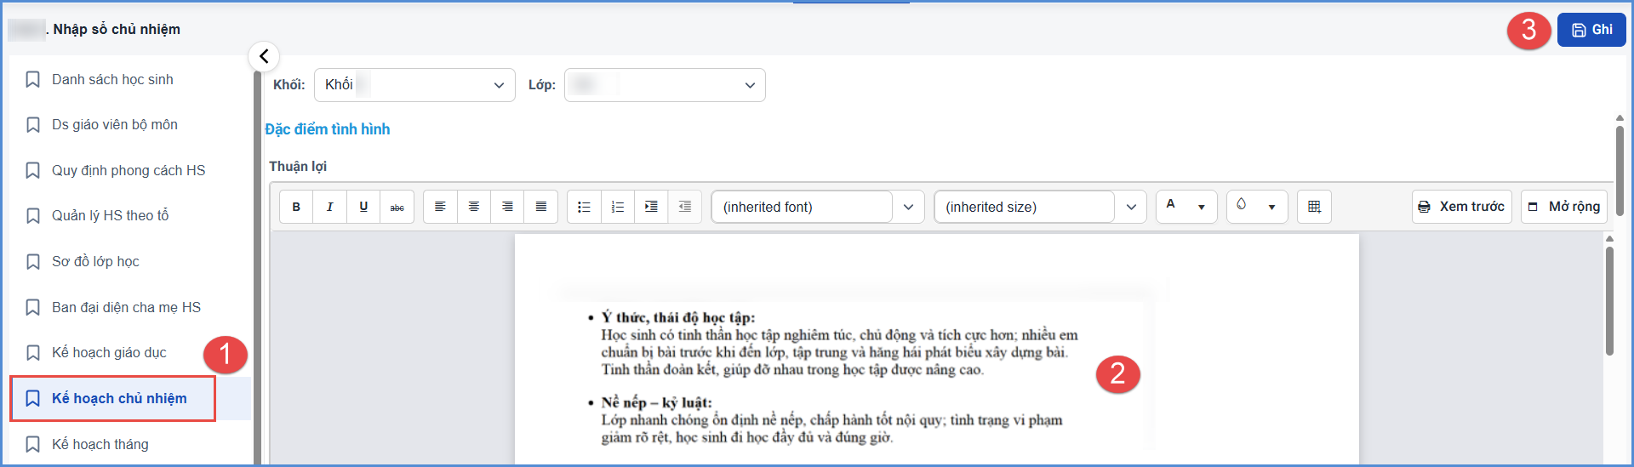Insert unordered bullet list

pyautogui.click(x=584, y=207)
